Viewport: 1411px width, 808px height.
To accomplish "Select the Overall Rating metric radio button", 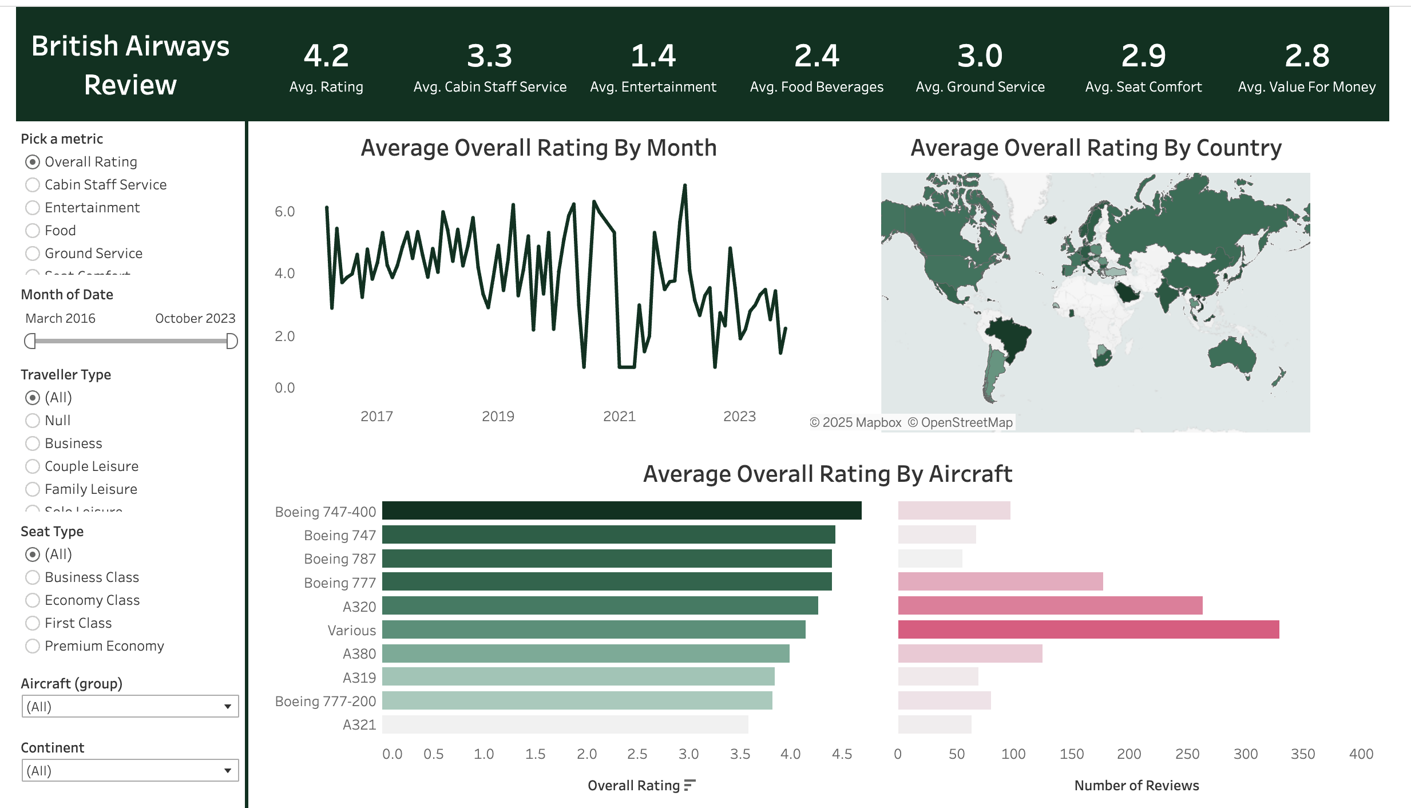I will (x=33, y=162).
